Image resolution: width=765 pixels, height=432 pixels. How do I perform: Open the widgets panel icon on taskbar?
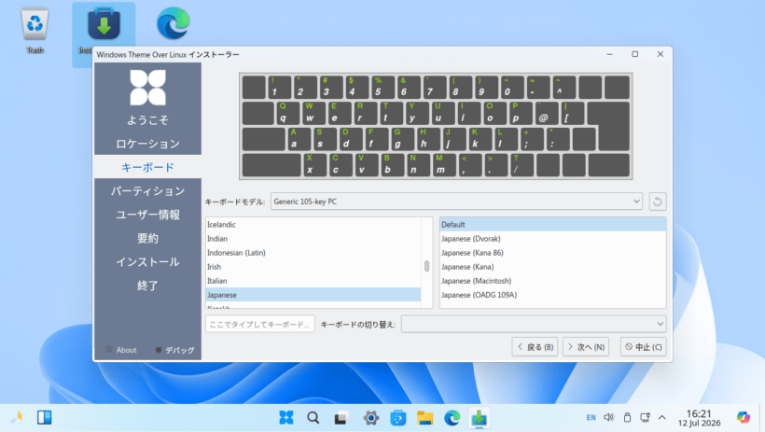[45, 417]
